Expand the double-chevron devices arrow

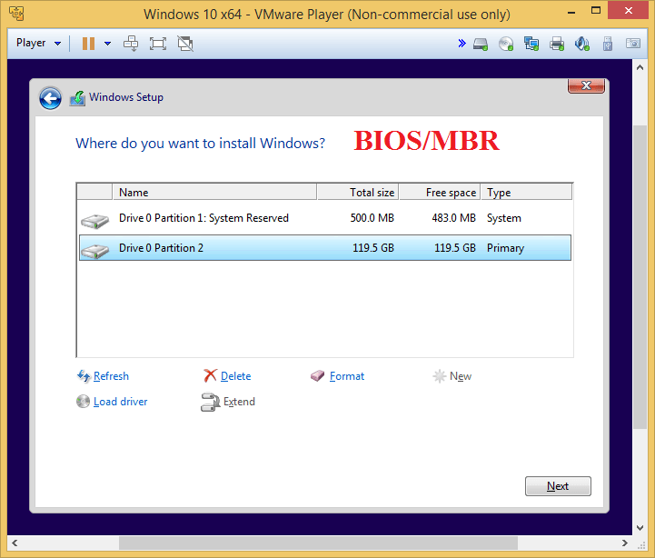coord(461,43)
